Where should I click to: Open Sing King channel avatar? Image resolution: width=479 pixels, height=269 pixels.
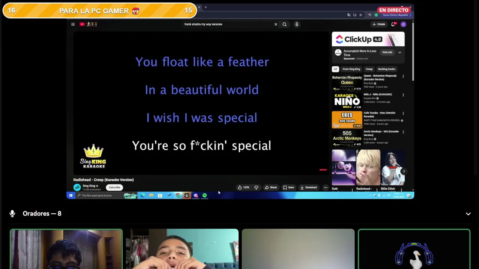[x=77, y=188]
